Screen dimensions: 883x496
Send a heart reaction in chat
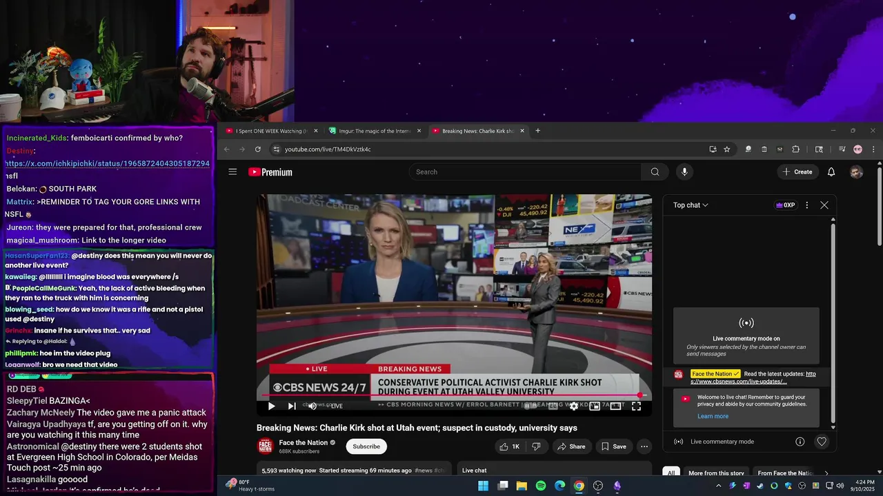click(x=821, y=442)
